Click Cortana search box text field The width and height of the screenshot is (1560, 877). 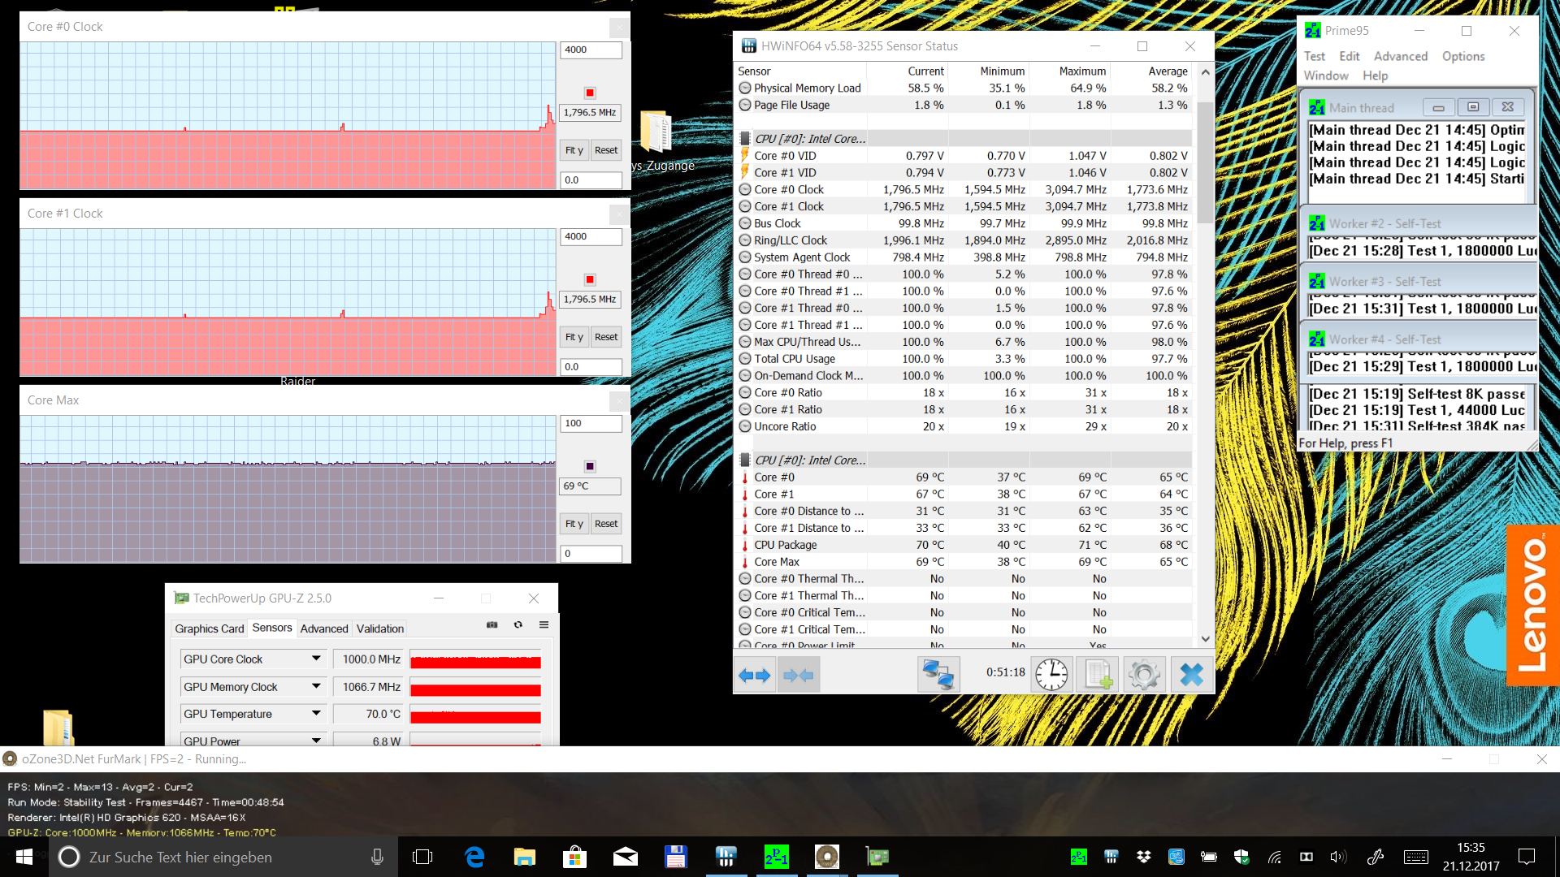(x=223, y=857)
